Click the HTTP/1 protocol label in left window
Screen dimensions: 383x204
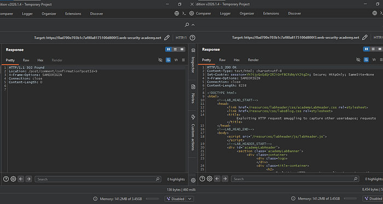[181, 38]
